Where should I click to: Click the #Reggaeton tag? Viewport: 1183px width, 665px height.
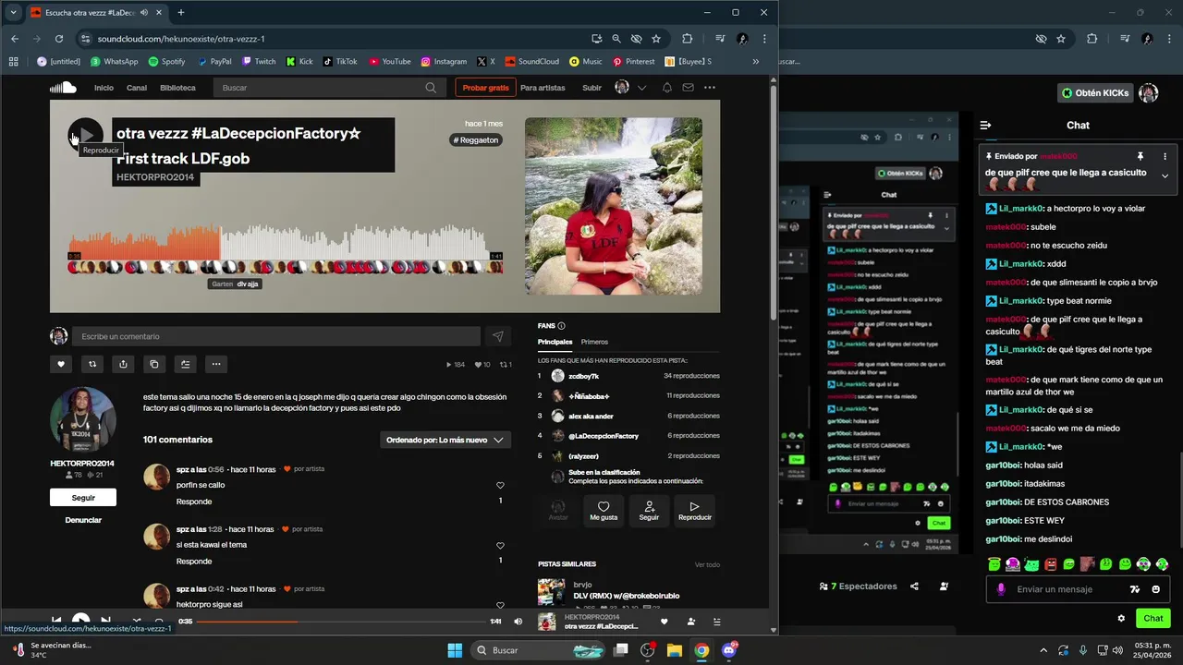[x=476, y=140]
